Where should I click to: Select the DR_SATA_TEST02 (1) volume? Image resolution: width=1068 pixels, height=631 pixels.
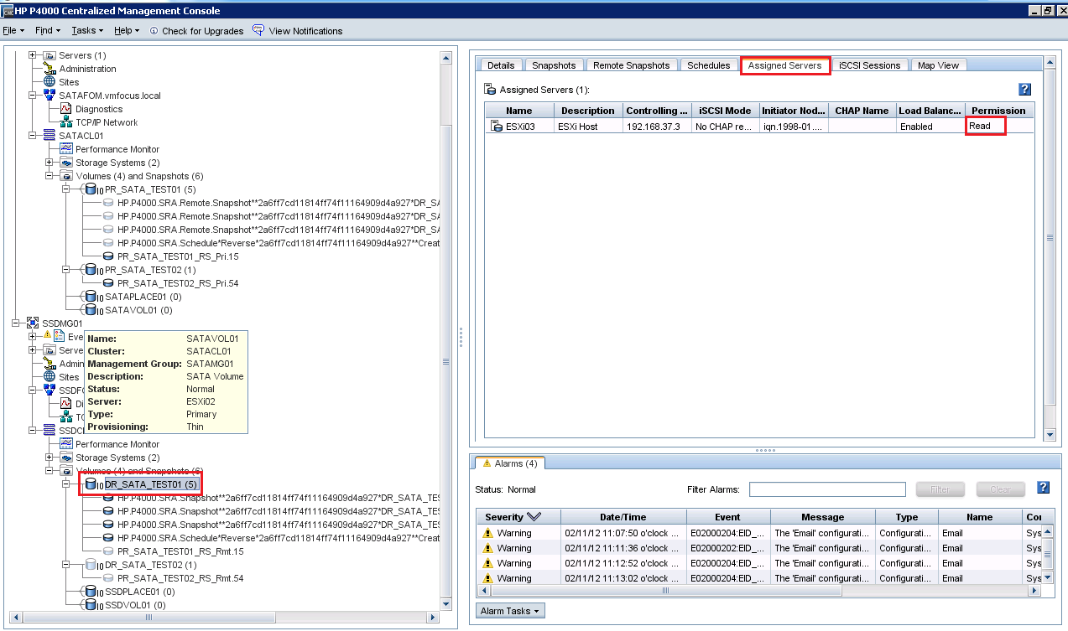coord(150,565)
